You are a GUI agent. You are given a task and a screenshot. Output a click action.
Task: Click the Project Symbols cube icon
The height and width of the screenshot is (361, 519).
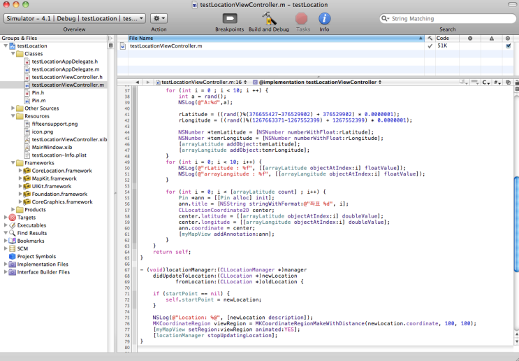[13, 256]
